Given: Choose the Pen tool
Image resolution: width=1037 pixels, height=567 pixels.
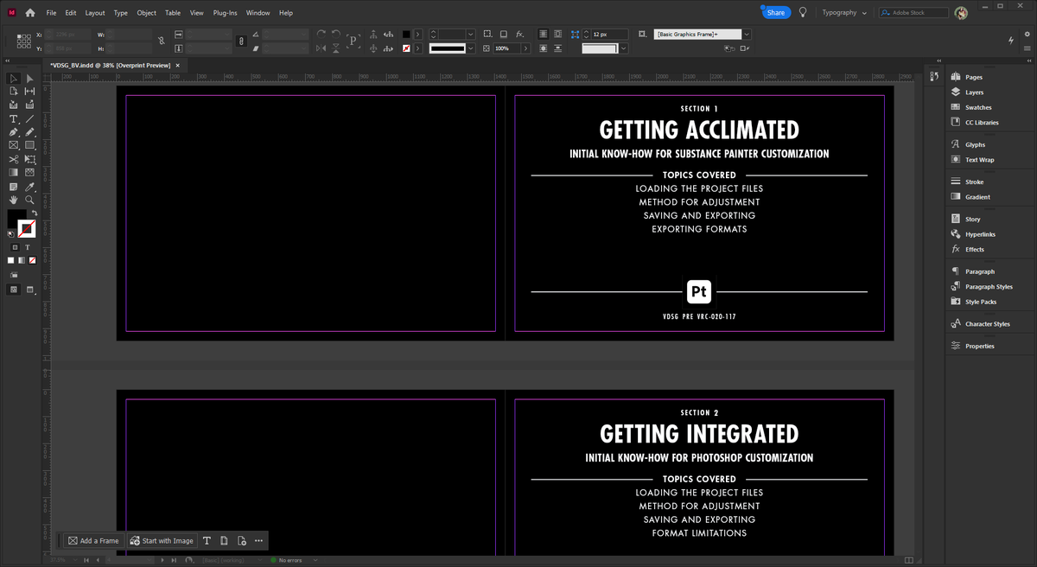Looking at the screenshot, I should point(13,132).
